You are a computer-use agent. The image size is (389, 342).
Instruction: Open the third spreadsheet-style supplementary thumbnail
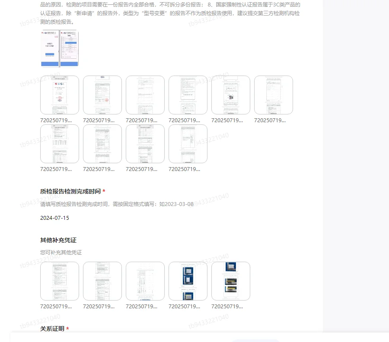click(145, 281)
